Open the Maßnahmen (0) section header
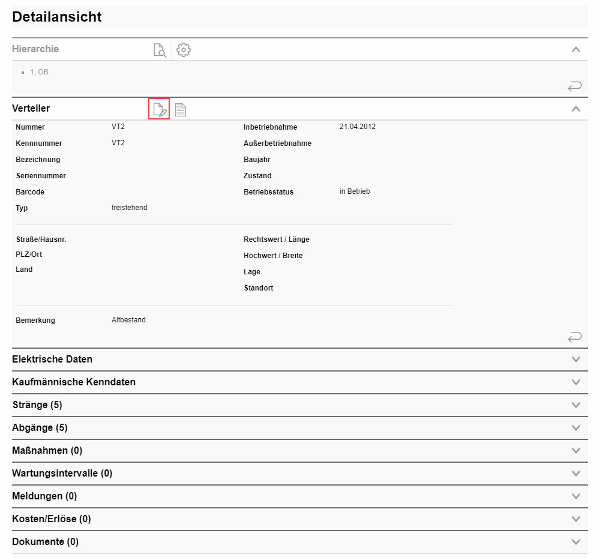 click(47, 451)
